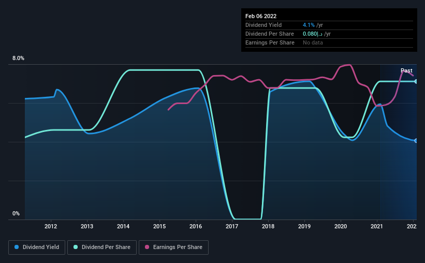Click the 'No data' earnings value
Screen dimensions: 425x263
click(x=313, y=42)
